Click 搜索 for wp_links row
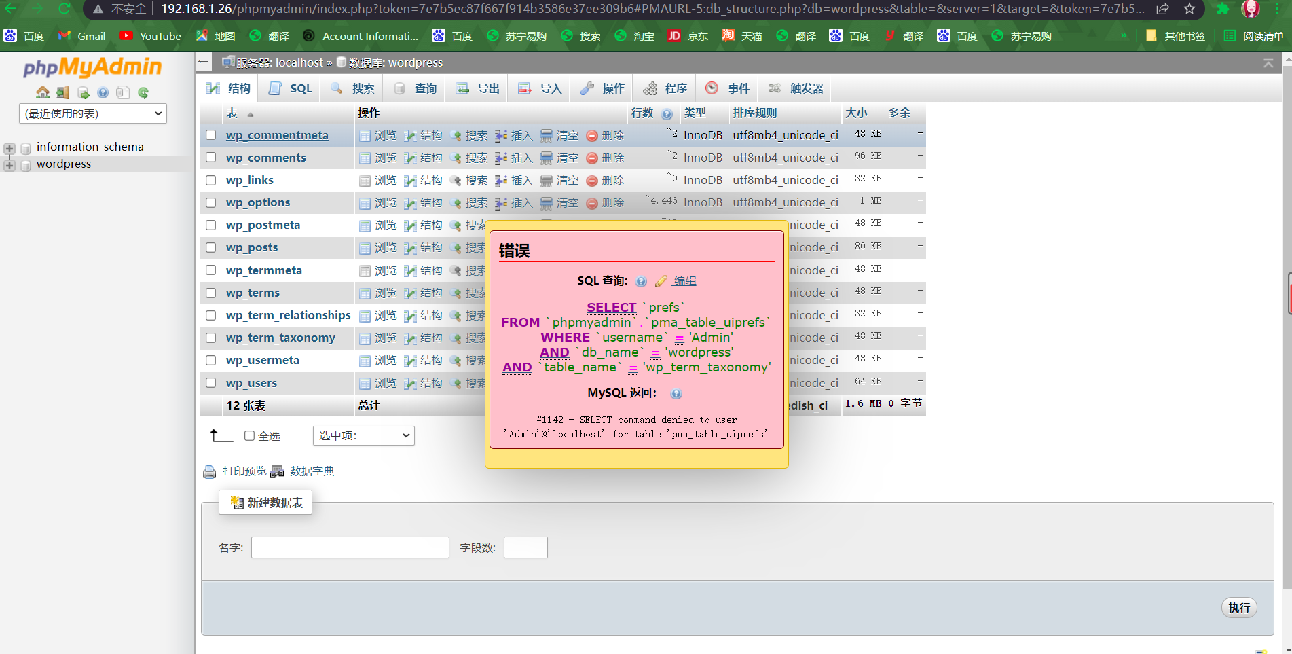1292x654 pixels. coord(468,181)
